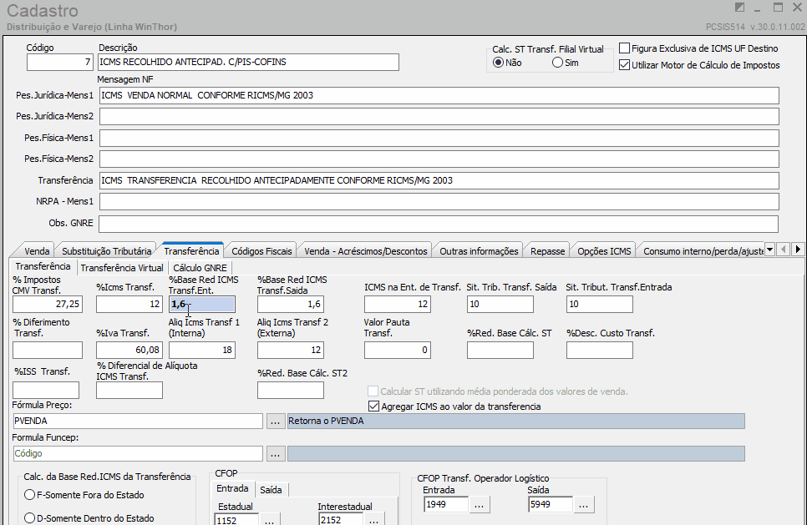Click the tab strip scroll-left arrow

(x=784, y=250)
